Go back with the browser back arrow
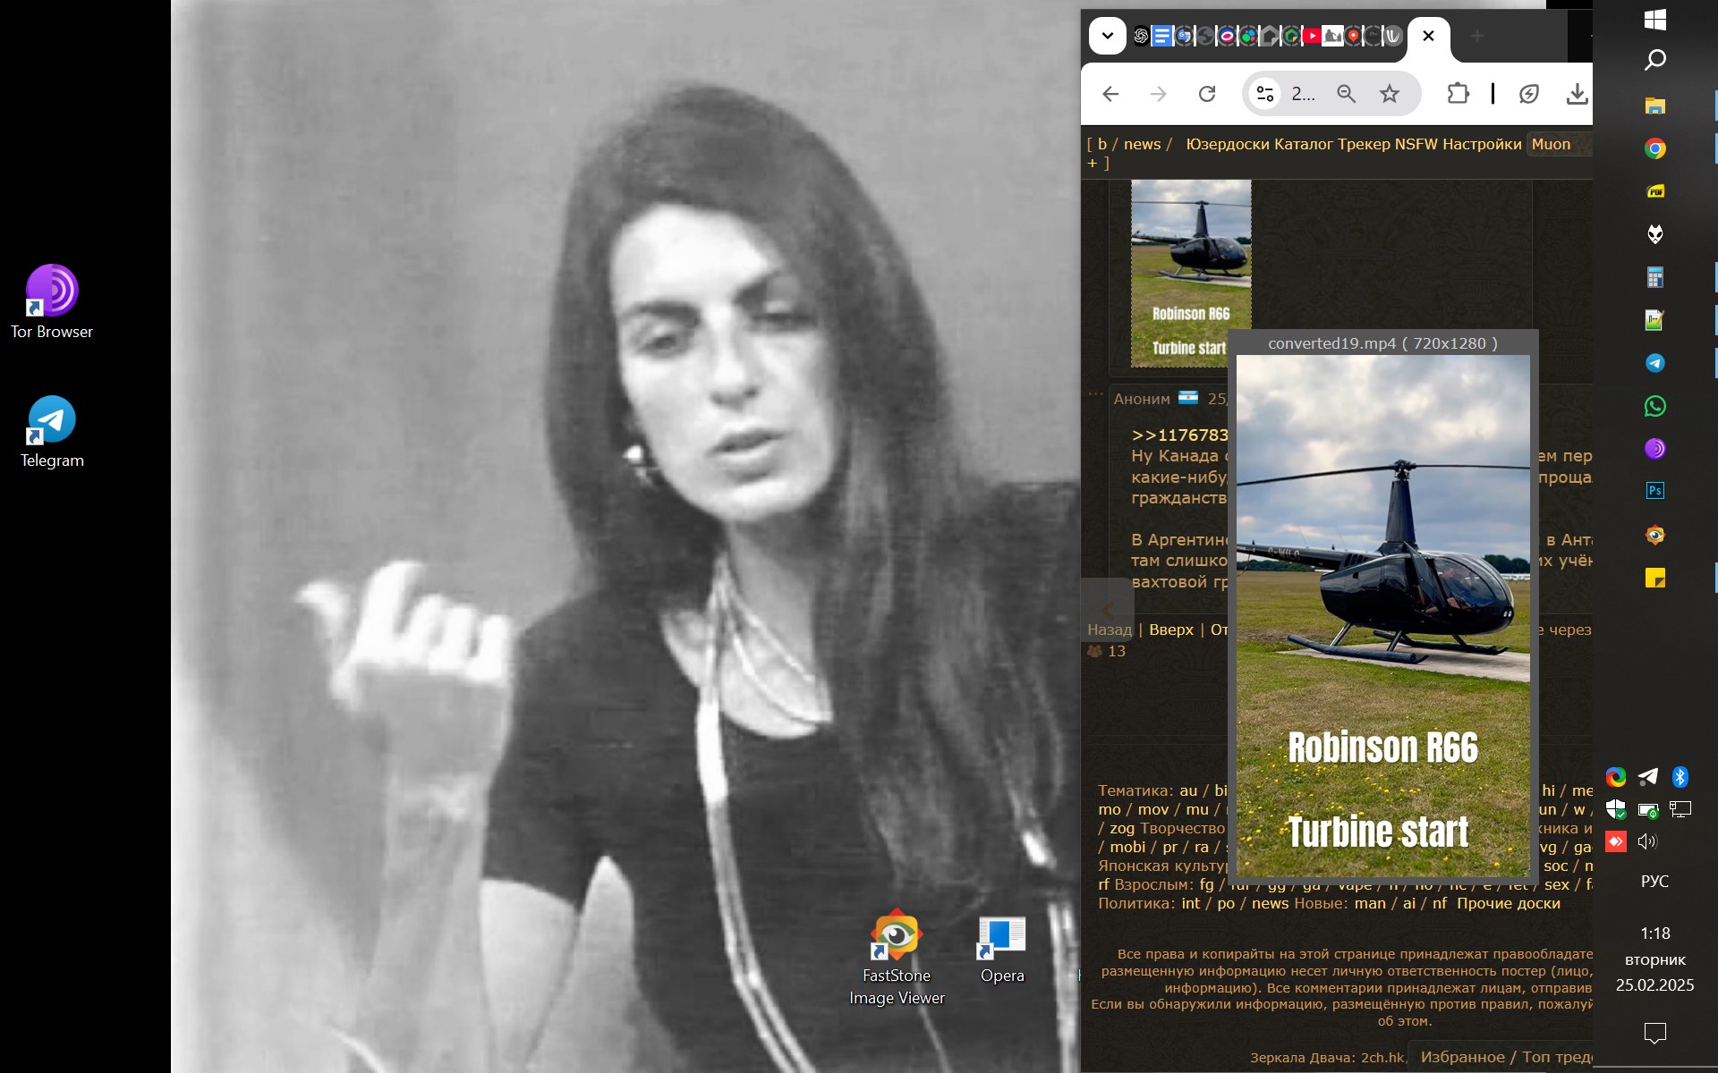 [1110, 94]
